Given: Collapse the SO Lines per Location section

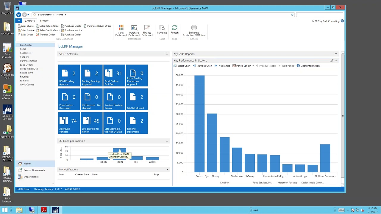Looking at the screenshot, I should [x=167, y=141].
